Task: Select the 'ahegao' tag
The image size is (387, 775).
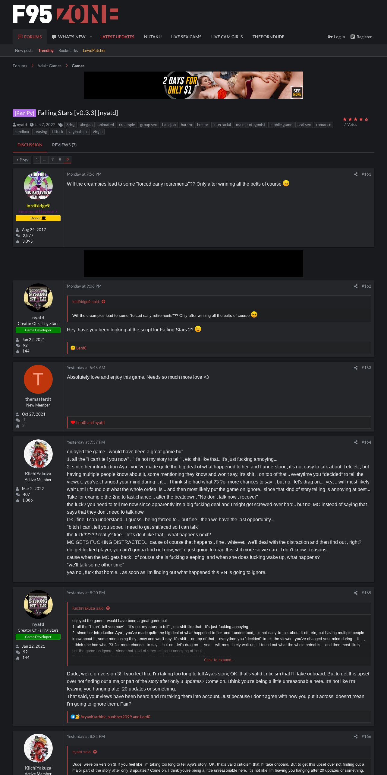Action: (x=86, y=125)
